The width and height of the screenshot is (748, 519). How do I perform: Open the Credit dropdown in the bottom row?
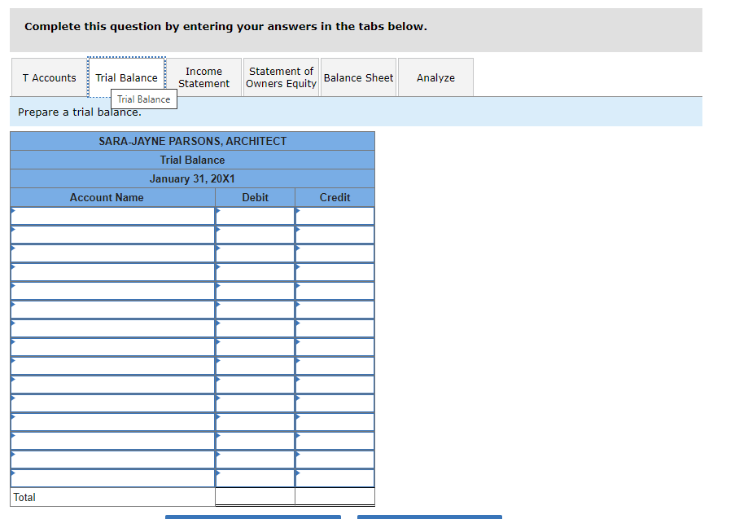click(x=335, y=478)
